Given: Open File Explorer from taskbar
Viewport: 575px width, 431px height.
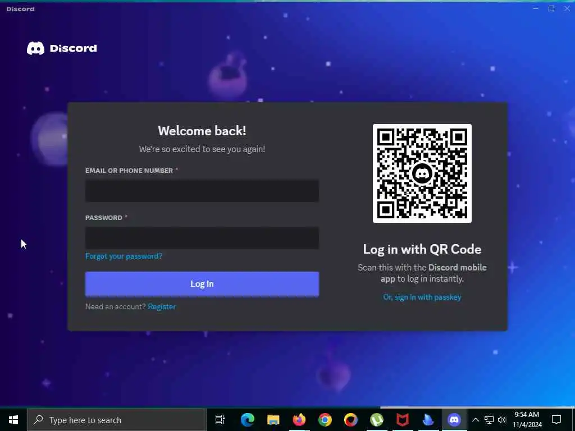Looking at the screenshot, I should click(x=273, y=420).
